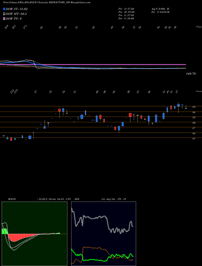Click the Pre L: 57.60 value
This screenshot has height=266, width=202.
tap(126, 15)
